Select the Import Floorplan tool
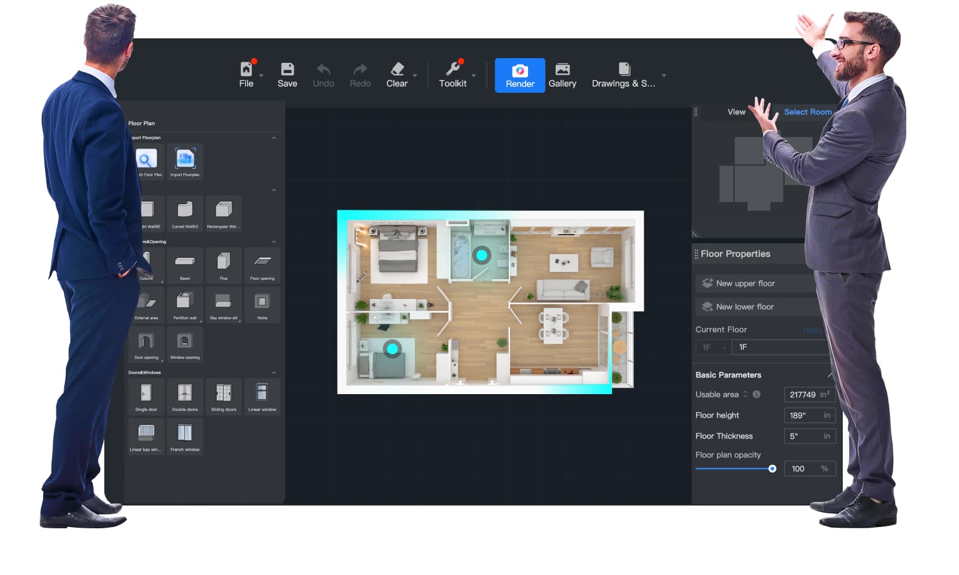 click(x=185, y=162)
